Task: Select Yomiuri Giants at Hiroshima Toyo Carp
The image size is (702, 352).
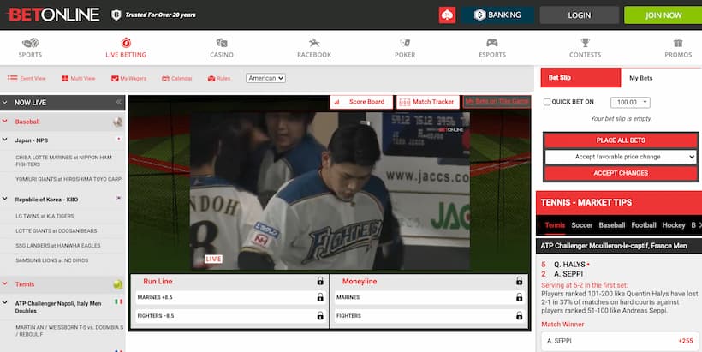Action: (68, 179)
